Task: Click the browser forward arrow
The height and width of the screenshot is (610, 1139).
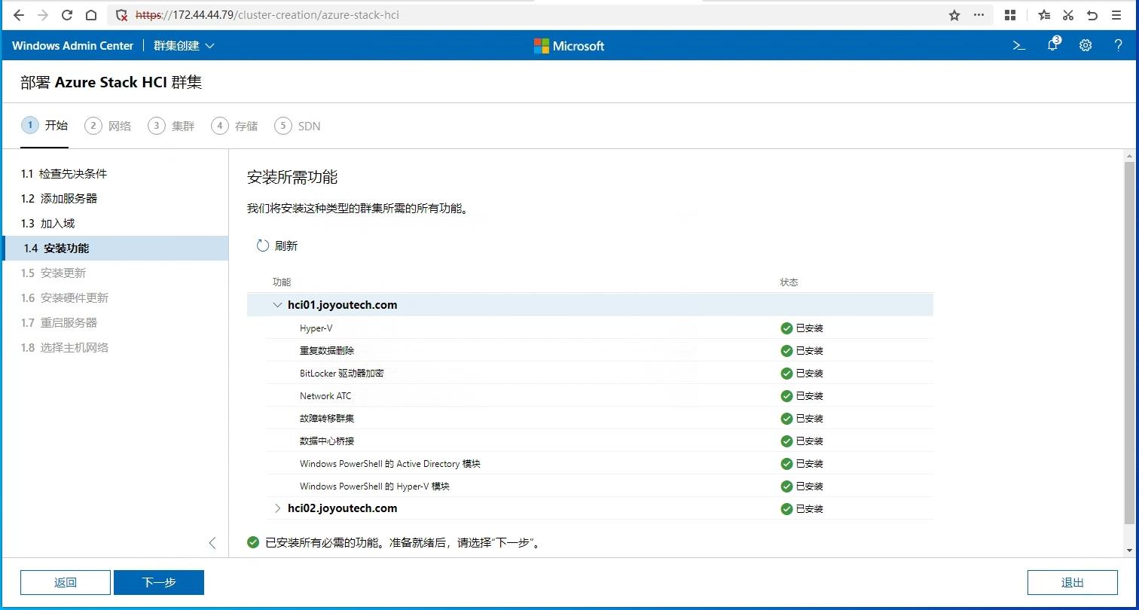Action: coord(43,15)
